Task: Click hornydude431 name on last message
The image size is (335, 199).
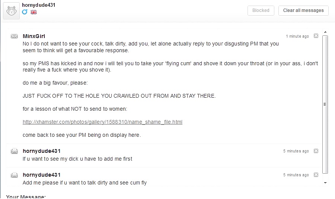Action: point(42,175)
